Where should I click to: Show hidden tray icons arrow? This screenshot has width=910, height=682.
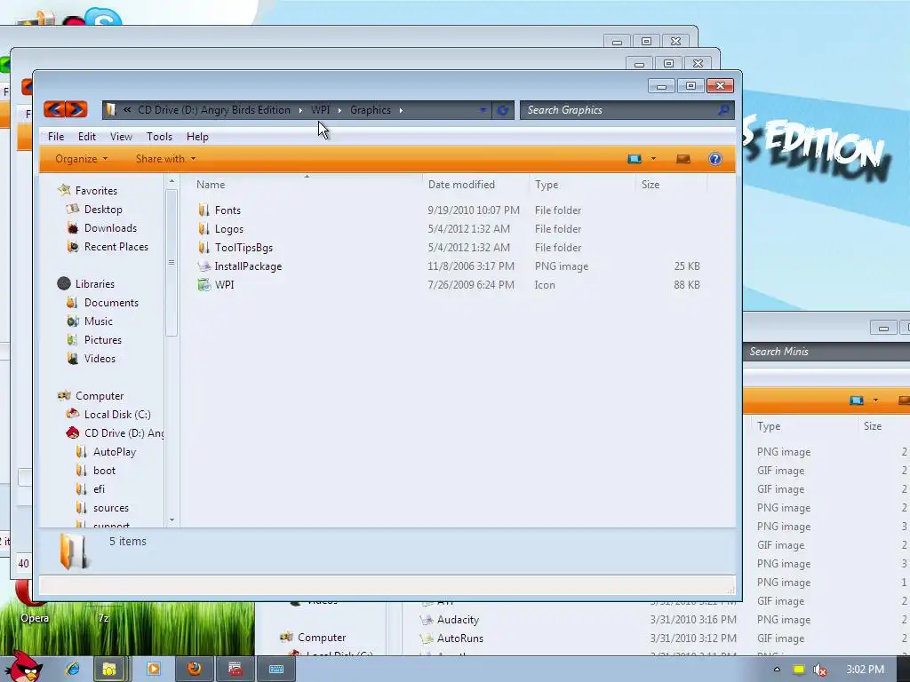tap(777, 670)
